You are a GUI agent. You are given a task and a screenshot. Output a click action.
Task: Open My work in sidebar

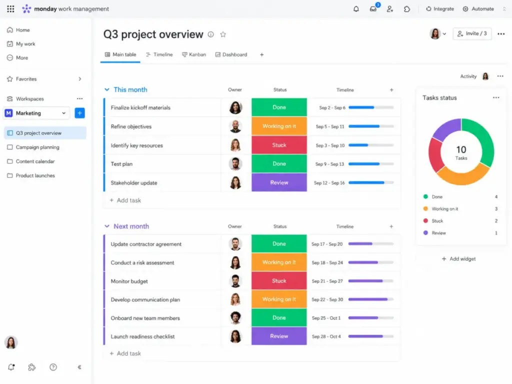[21, 44]
